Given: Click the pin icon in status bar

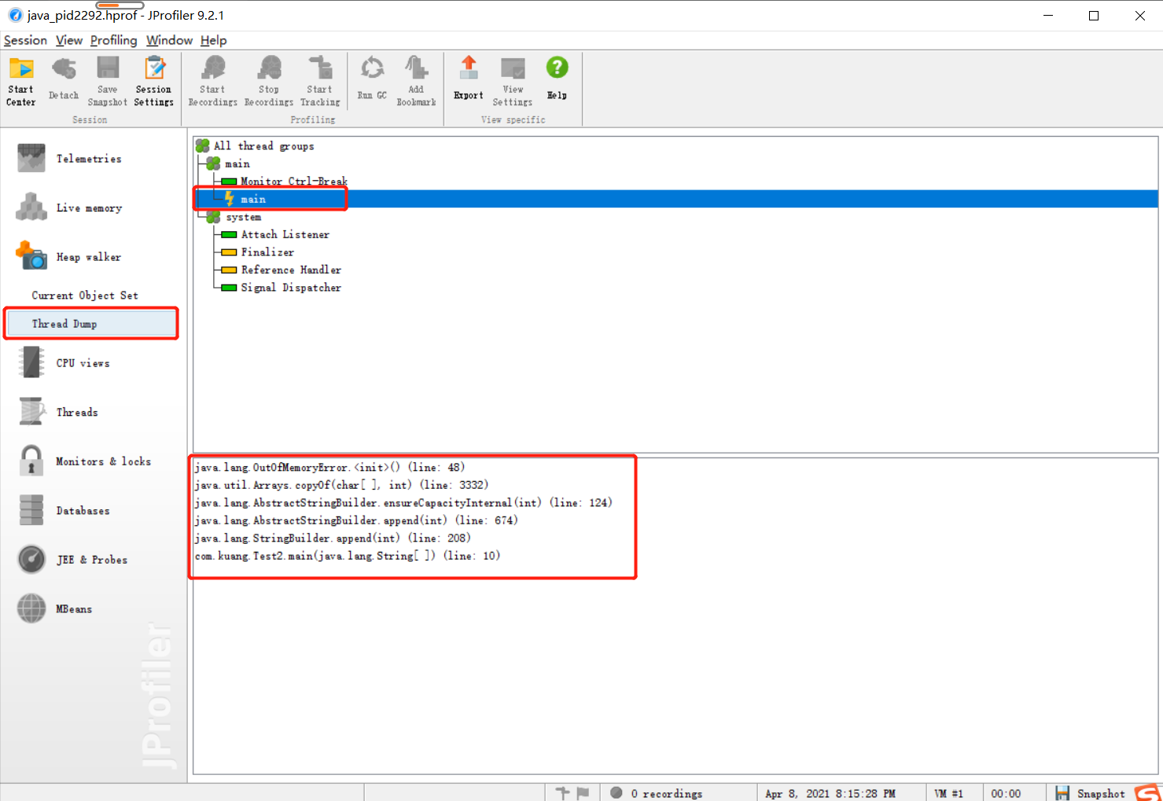Looking at the screenshot, I should (562, 793).
